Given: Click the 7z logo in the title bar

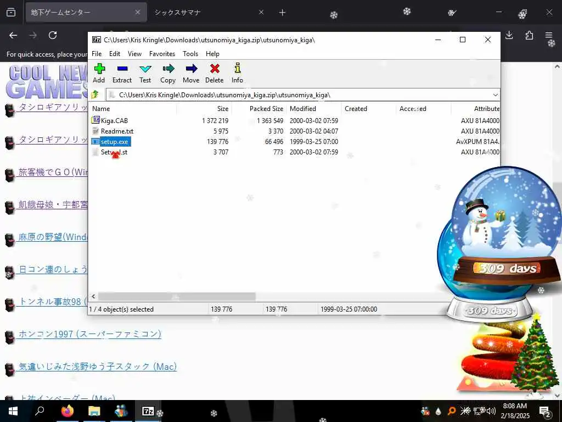Looking at the screenshot, I should click(x=97, y=40).
